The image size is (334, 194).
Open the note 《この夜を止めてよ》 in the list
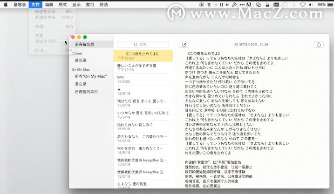tap(143, 56)
